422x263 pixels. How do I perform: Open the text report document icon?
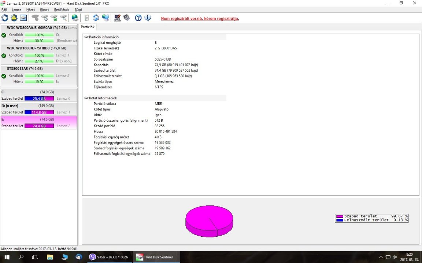coord(87,18)
